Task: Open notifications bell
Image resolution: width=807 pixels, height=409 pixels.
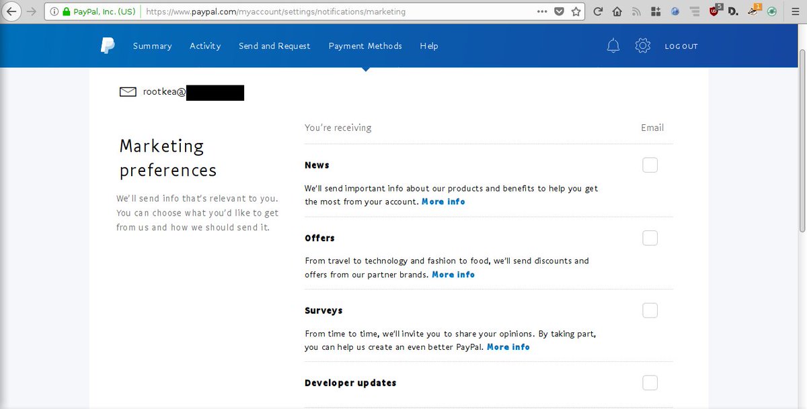Action: tap(613, 46)
